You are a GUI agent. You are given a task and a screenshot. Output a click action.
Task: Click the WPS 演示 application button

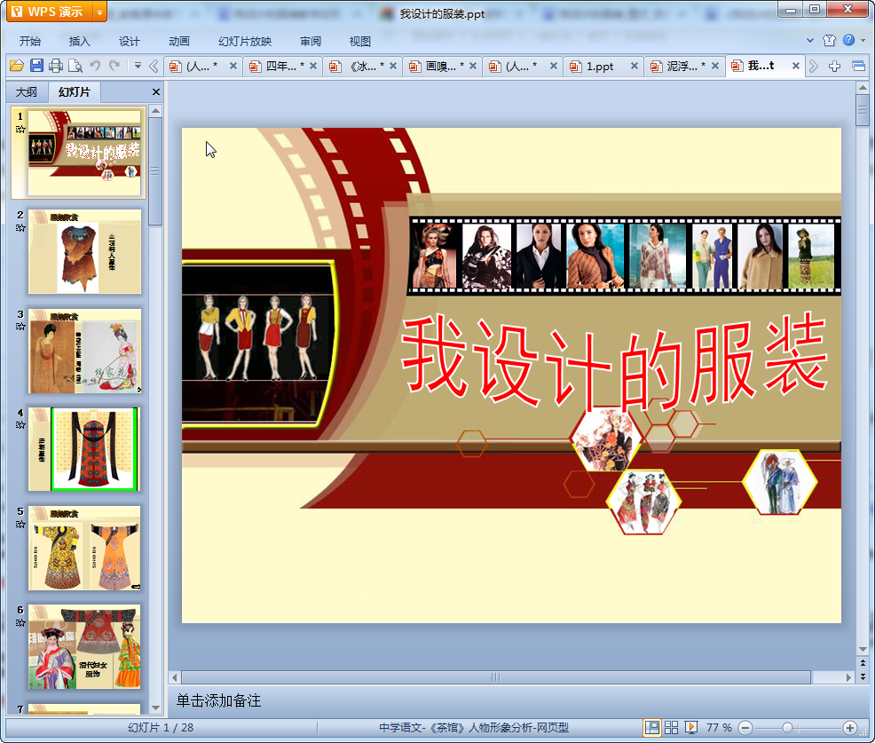point(50,12)
